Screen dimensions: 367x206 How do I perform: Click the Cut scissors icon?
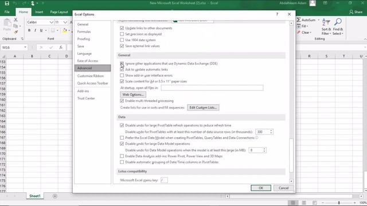[15, 20]
